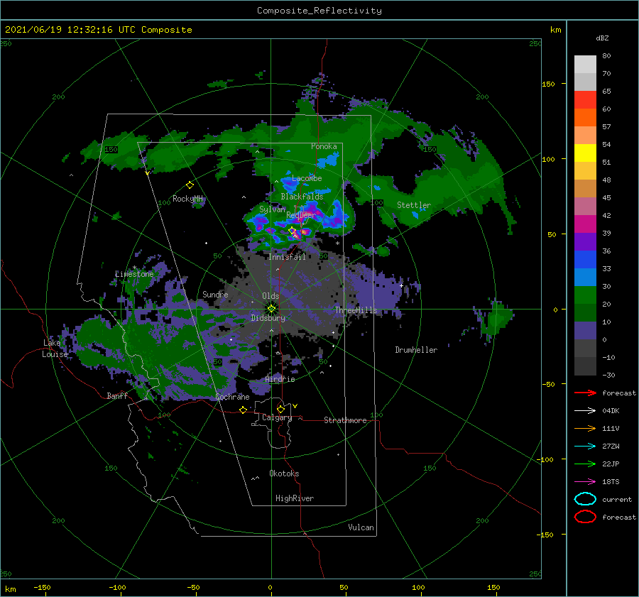Select the 54 dBZ yellow swatch

(585, 153)
